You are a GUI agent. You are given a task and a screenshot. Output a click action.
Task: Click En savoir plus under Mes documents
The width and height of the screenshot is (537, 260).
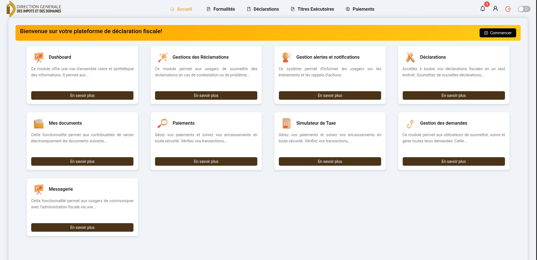click(82, 161)
